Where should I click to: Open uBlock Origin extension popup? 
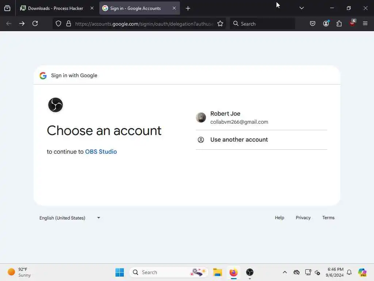point(352,23)
